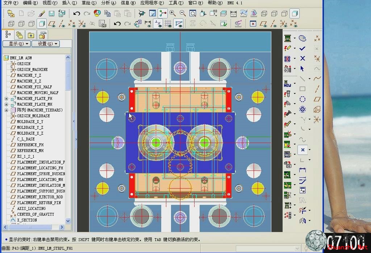This screenshot has height=253, width=371.
Task: Select the arrow pick tool
Action: click(302, 68)
